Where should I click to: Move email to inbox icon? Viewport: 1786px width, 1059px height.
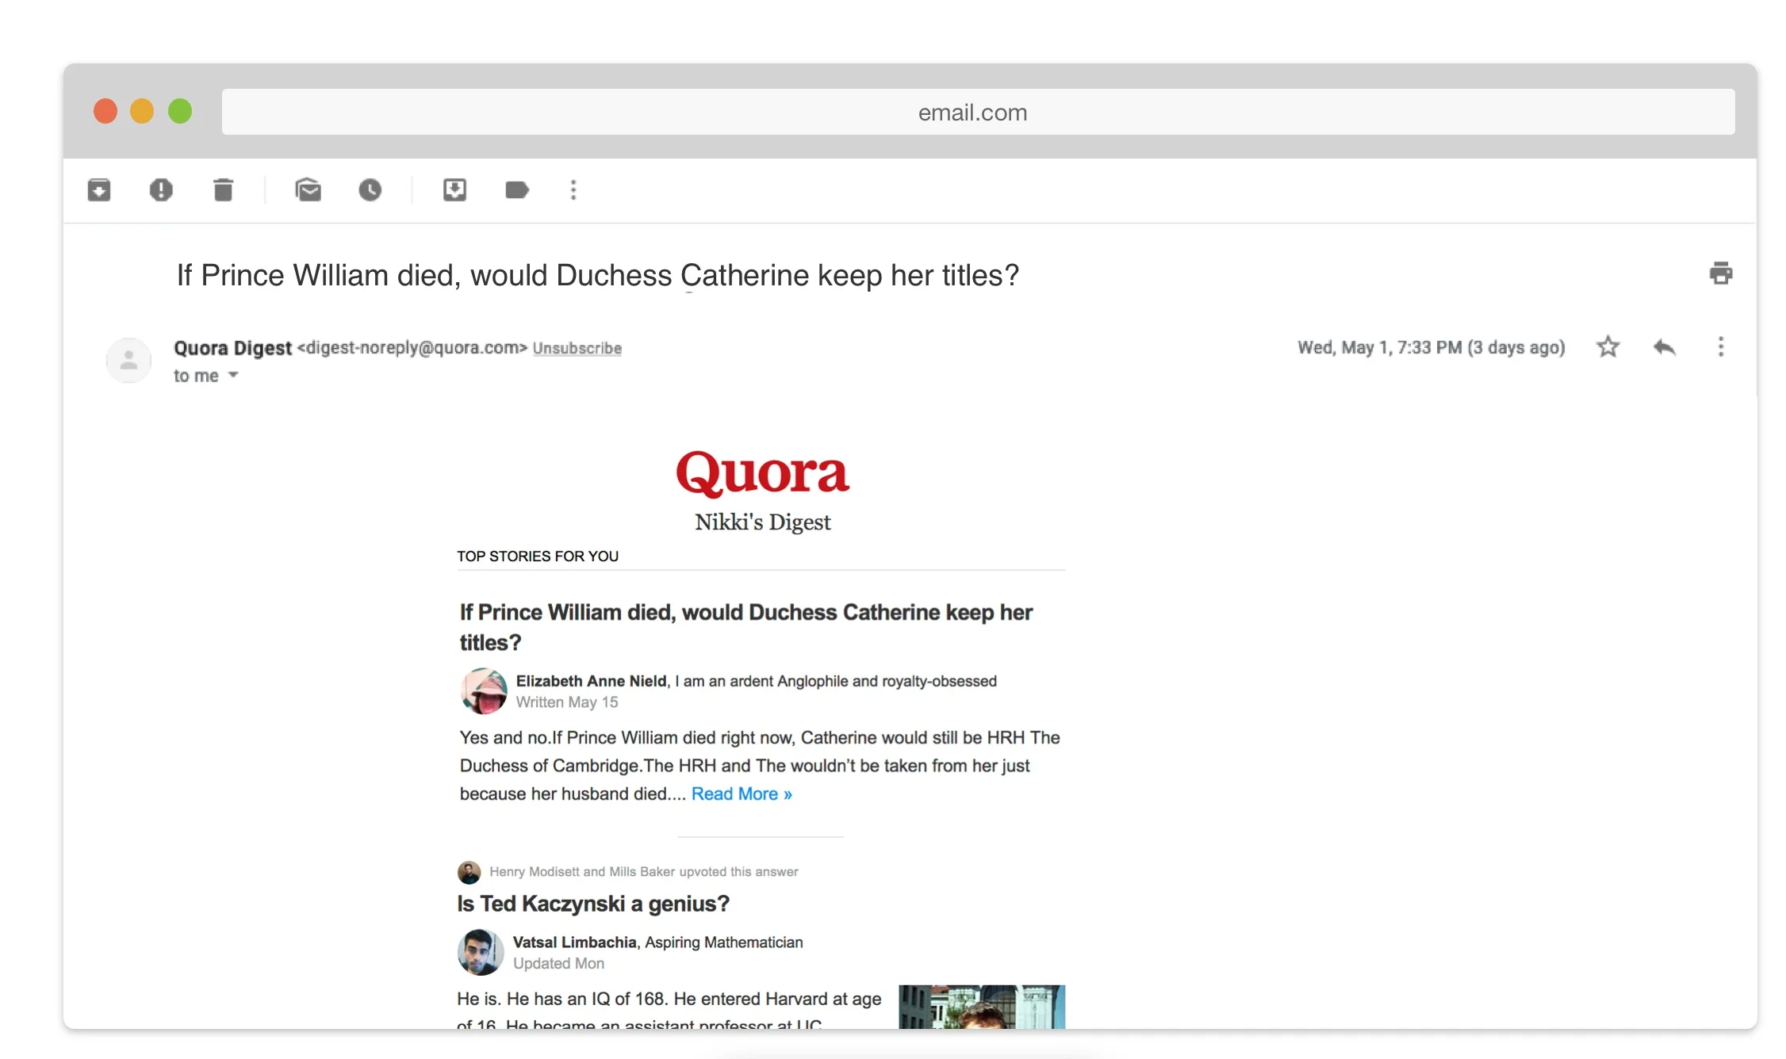(x=454, y=190)
